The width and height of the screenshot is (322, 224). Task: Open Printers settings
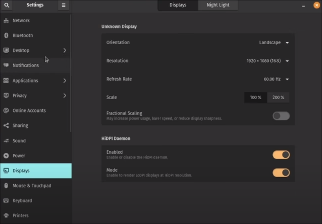click(36, 215)
